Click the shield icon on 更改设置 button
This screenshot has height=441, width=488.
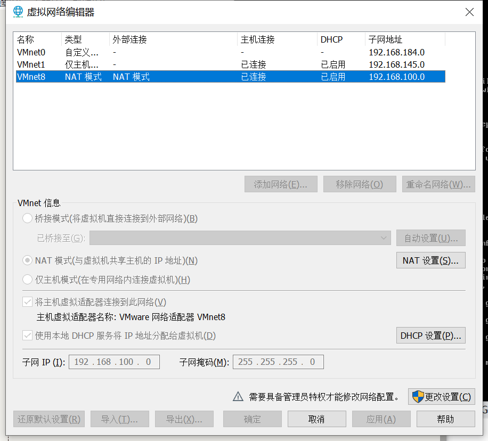(x=418, y=396)
